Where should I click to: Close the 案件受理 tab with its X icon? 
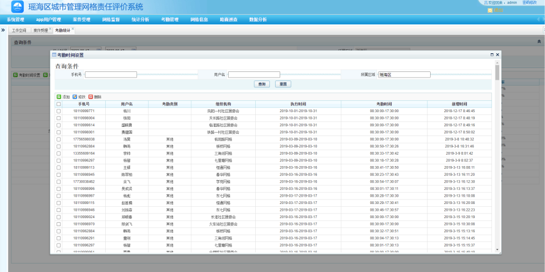coord(50,29)
